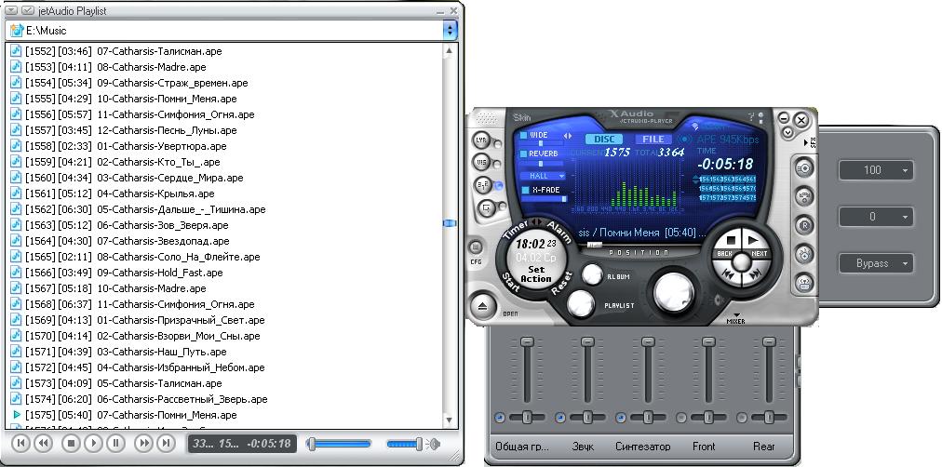The height and width of the screenshot is (467, 942).
Task: Click Start on the timer dial
Action: pyautogui.click(x=511, y=280)
